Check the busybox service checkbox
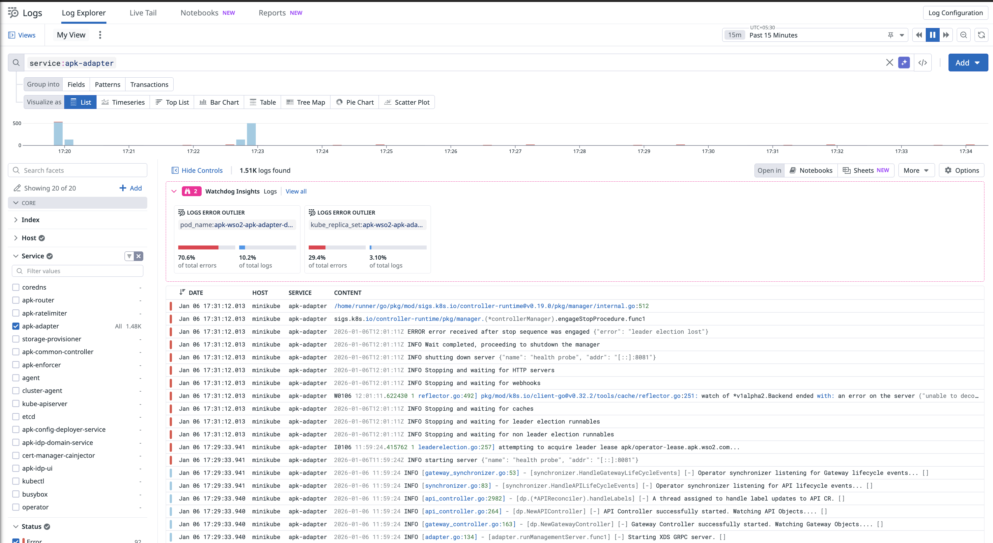Screen dimensions: 993x543 (x=16, y=494)
